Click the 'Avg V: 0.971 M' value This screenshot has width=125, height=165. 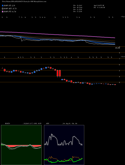click(x=99, y=5)
